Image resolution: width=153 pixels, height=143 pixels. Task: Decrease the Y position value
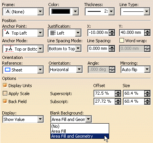coord(147,34)
